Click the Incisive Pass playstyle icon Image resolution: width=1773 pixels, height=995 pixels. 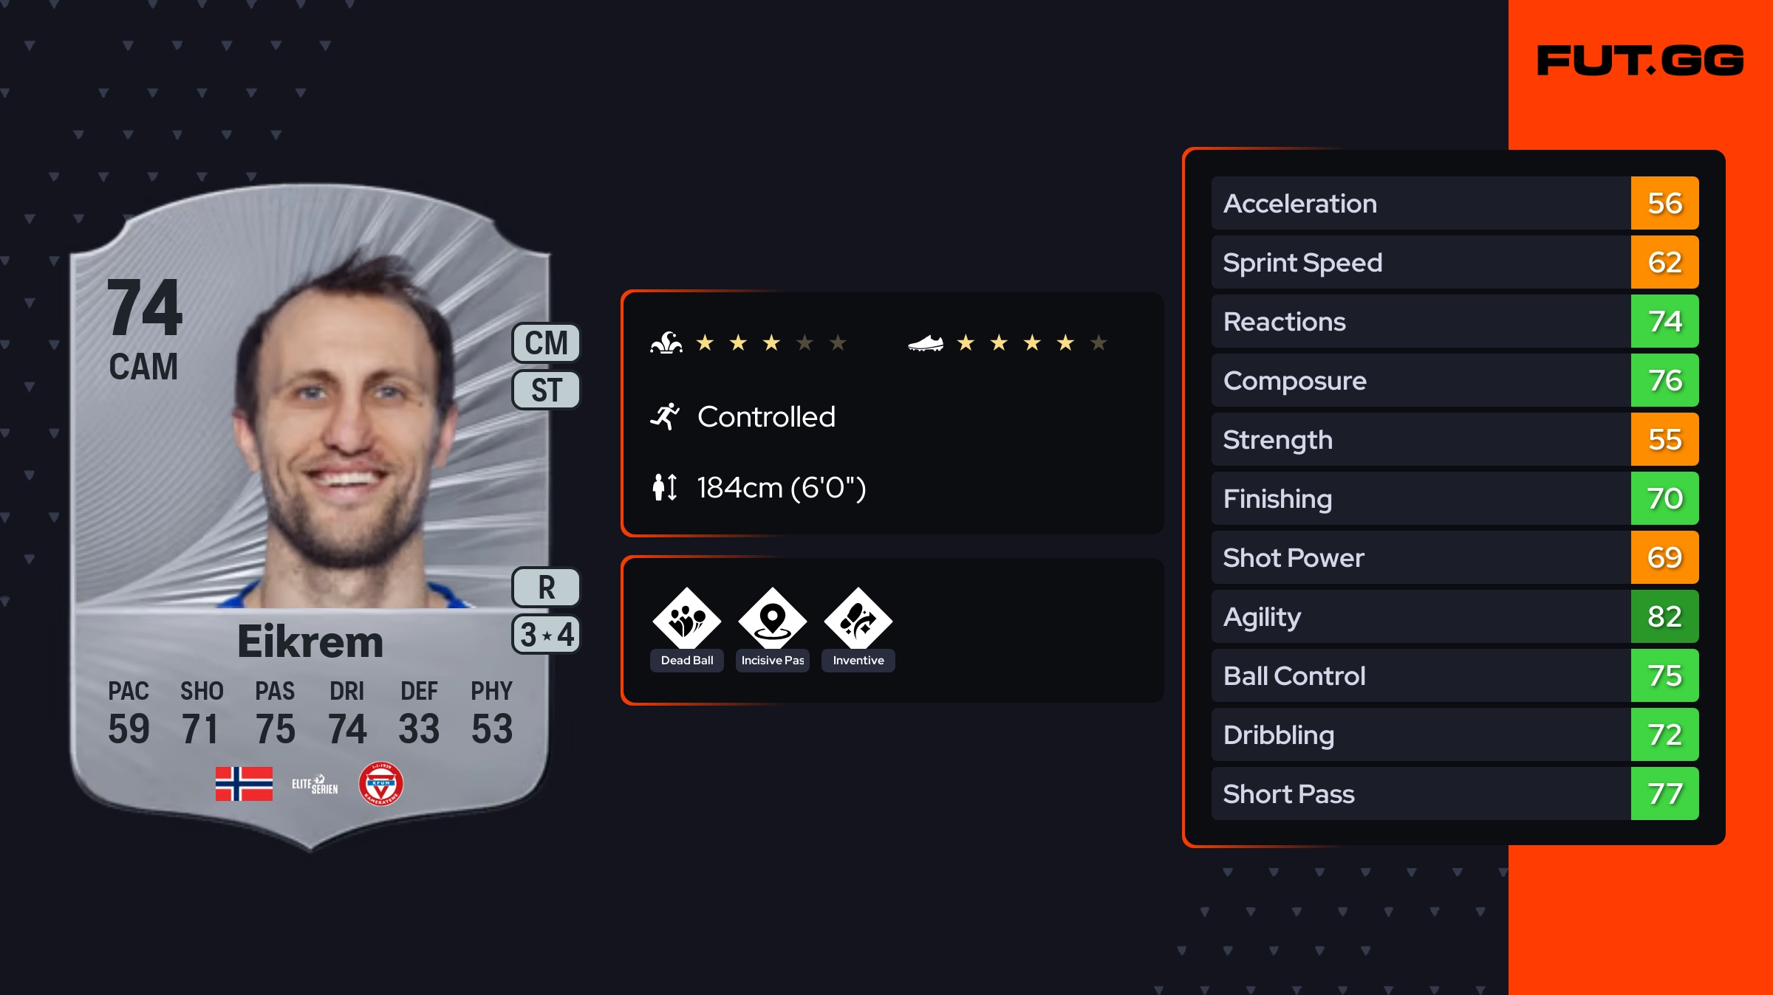[773, 620]
